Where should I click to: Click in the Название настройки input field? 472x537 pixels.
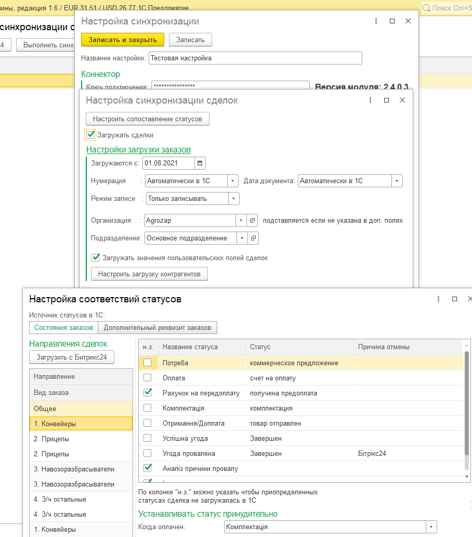256,58
